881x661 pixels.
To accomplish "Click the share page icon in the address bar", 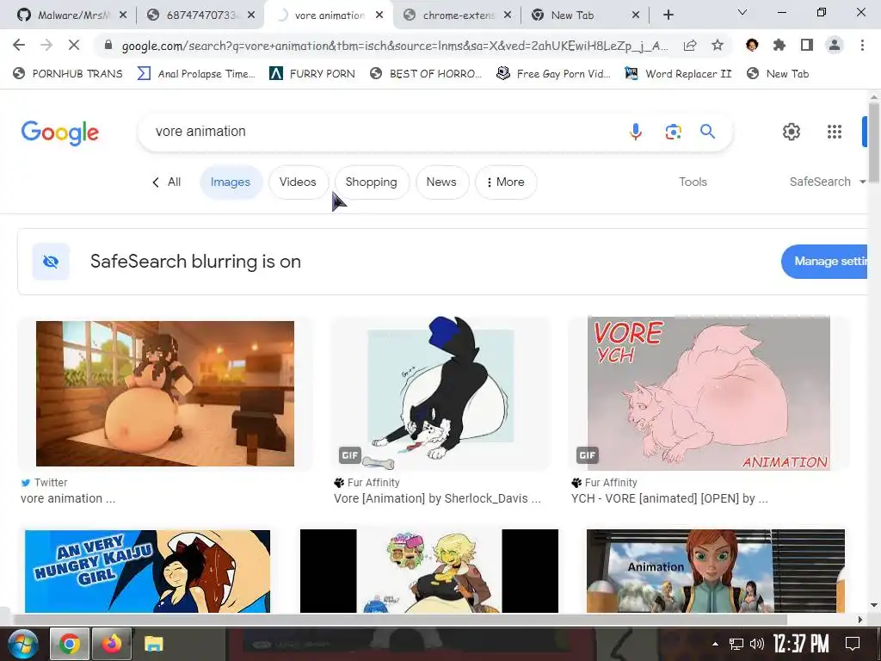I will point(690,46).
